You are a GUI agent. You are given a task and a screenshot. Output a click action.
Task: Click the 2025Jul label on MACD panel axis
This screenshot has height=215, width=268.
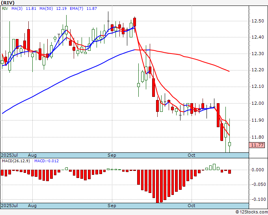point(9,206)
